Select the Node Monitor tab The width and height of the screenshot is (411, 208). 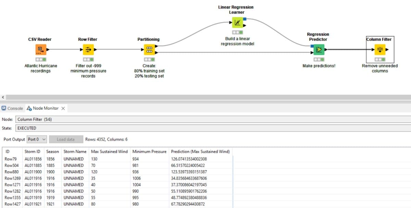click(x=46, y=108)
